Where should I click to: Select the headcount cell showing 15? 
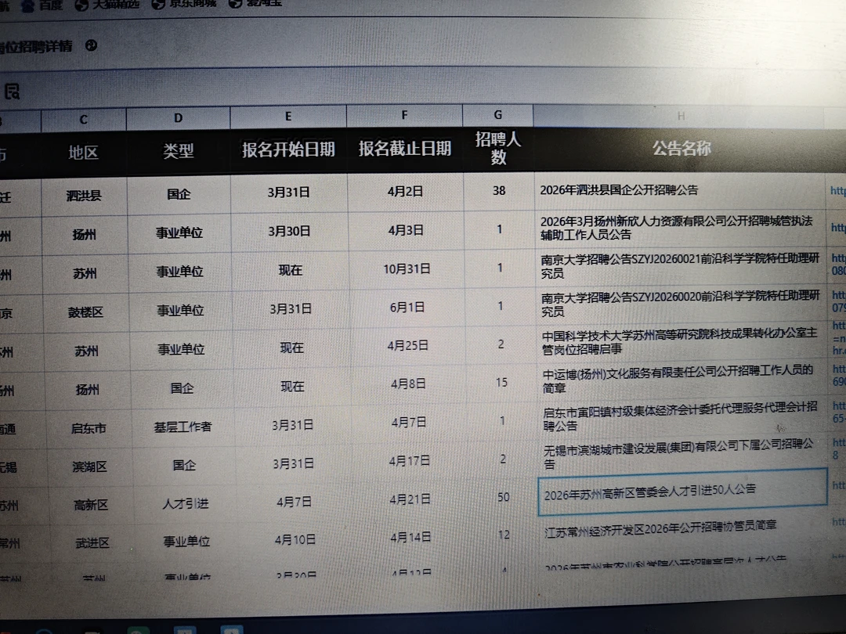pos(502,383)
